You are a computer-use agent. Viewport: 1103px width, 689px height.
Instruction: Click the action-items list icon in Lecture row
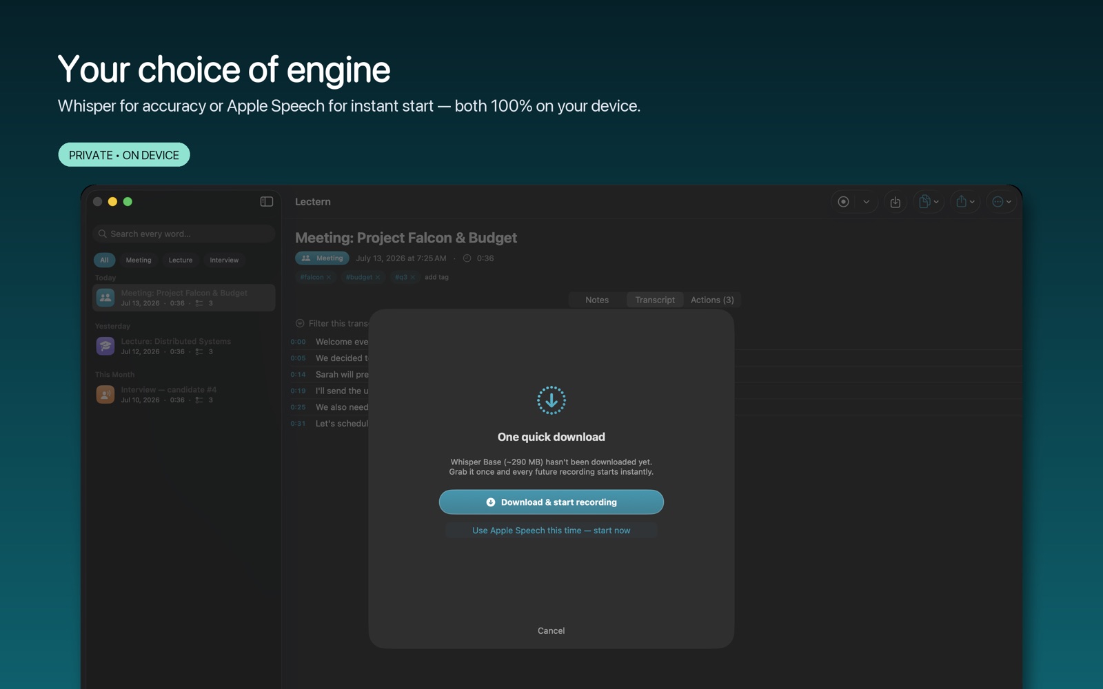pos(199,351)
